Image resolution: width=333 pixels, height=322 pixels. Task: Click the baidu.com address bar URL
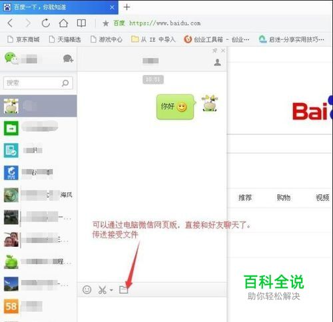pyautogui.click(x=165, y=23)
